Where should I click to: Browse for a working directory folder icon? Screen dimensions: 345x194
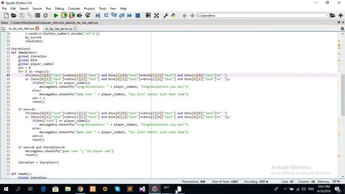(x=333, y=16)
